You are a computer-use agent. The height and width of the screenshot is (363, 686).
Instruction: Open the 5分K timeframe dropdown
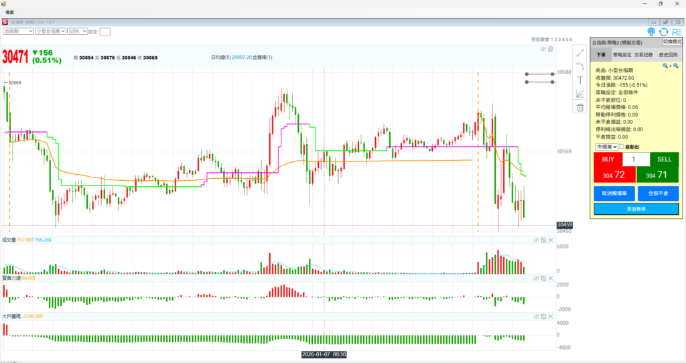75,31
